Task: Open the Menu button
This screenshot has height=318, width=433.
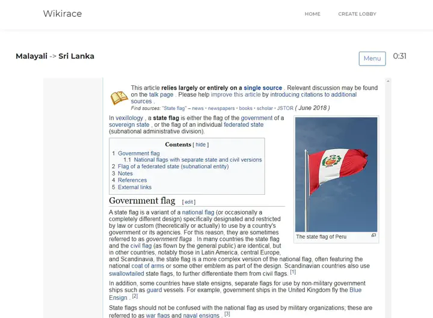Action: point(372,58)
